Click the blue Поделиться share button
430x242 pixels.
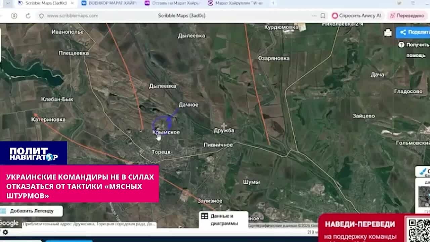click(413, 32)
